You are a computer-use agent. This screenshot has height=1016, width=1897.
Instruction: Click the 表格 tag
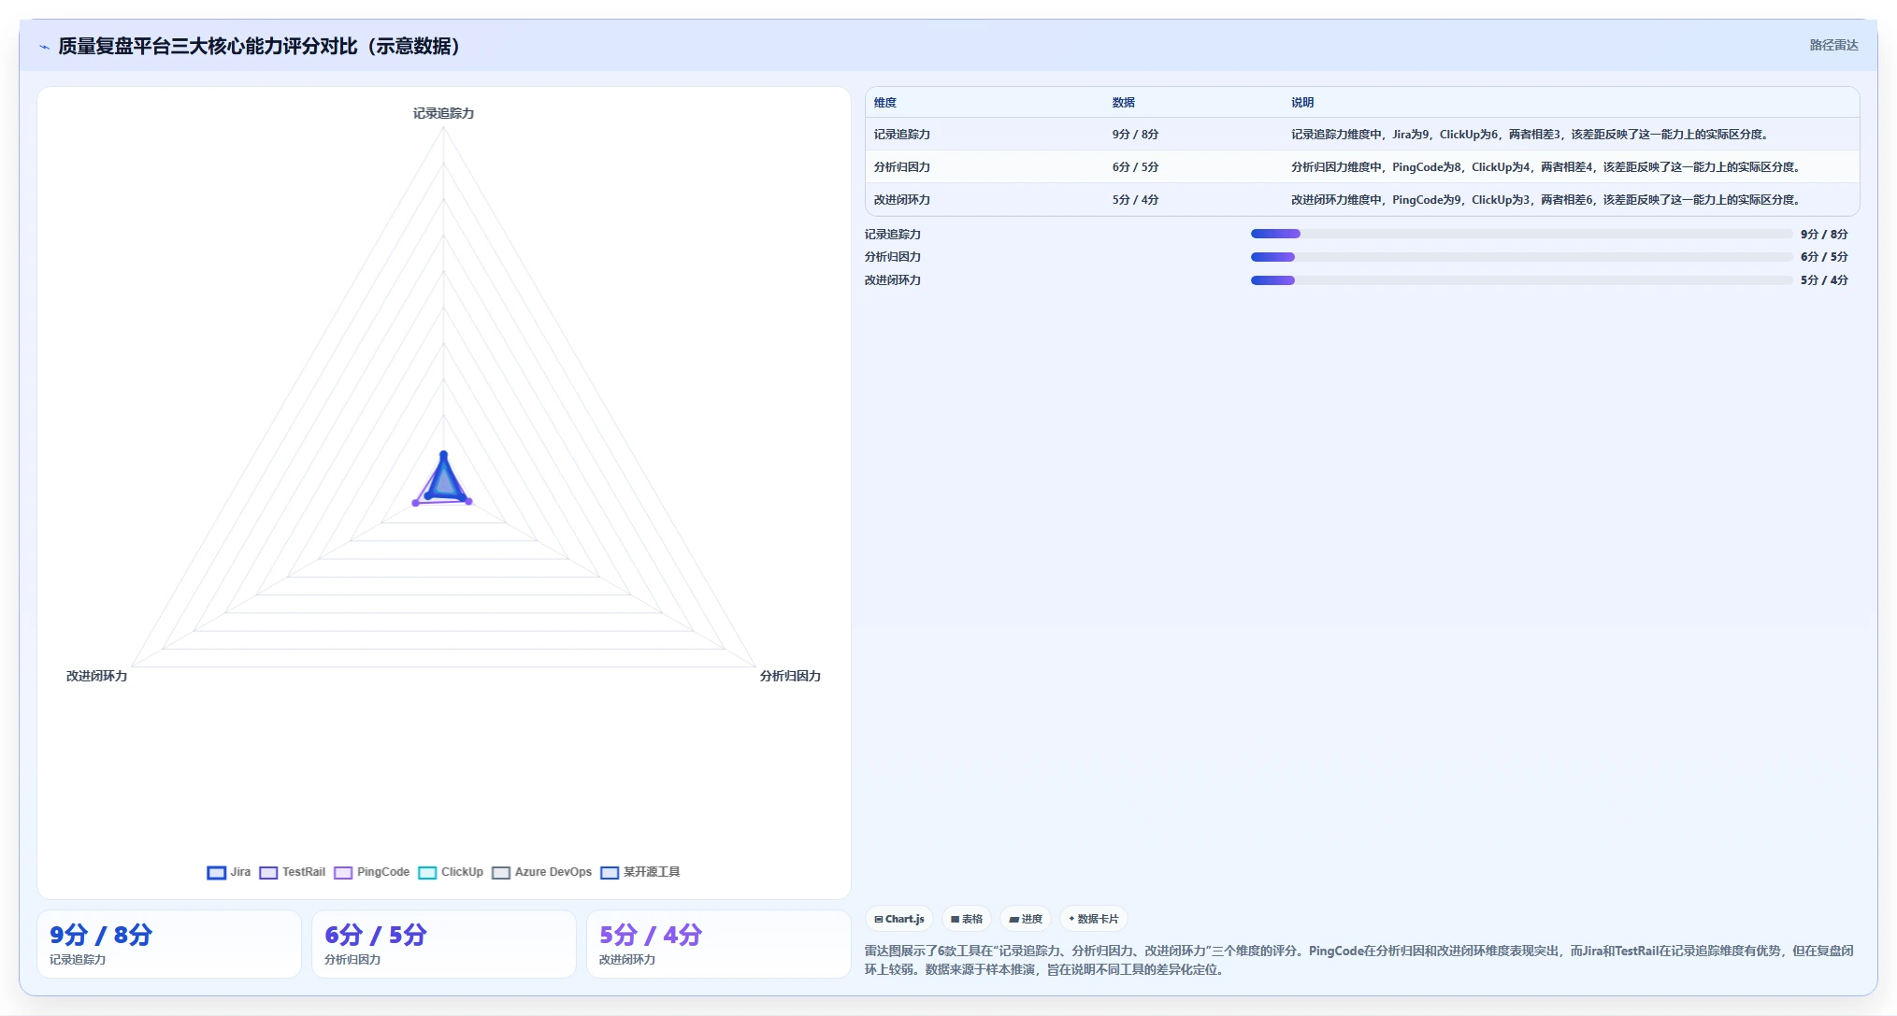point(967,919)
